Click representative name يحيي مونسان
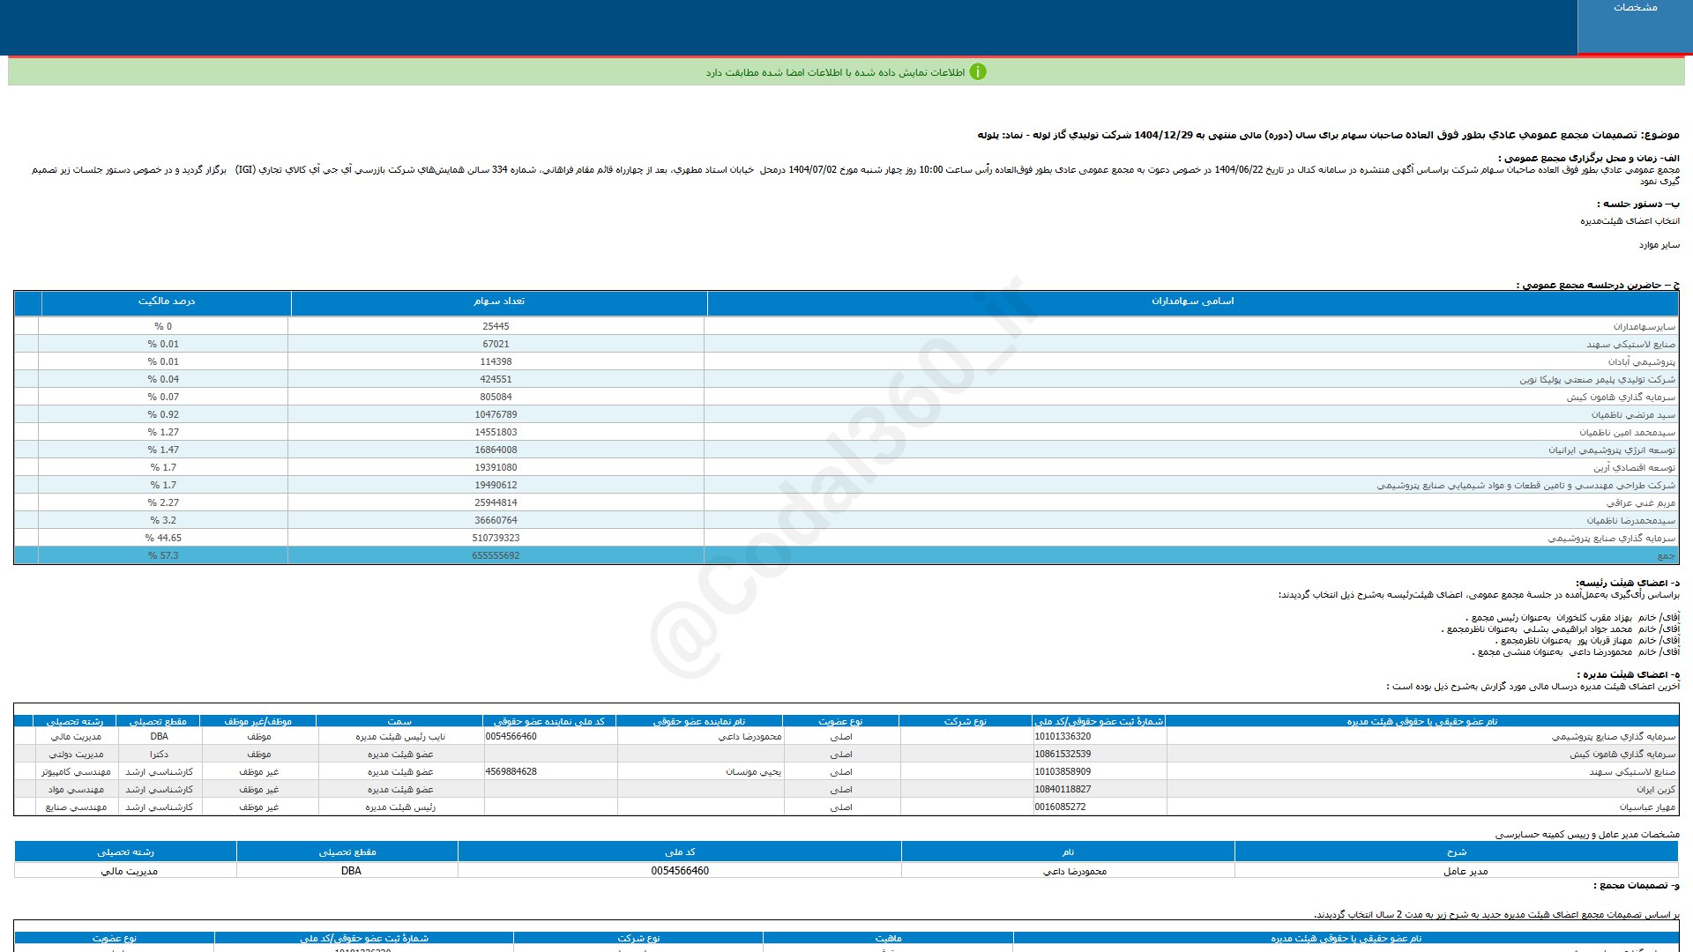 point(753,772)
